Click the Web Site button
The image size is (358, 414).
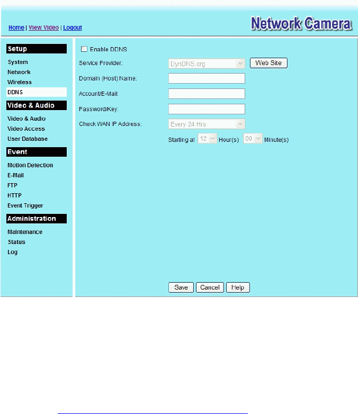[268, 63]
